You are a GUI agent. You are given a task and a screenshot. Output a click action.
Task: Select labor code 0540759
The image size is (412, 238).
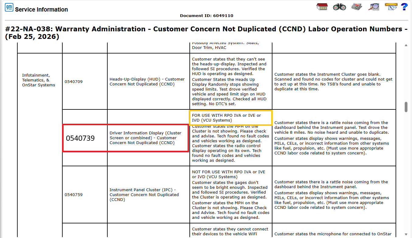coord(74,195)
